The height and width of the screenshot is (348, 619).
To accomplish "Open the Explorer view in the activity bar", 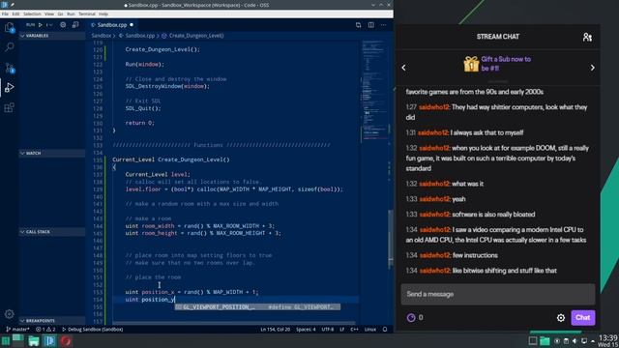I will point(9,27).
